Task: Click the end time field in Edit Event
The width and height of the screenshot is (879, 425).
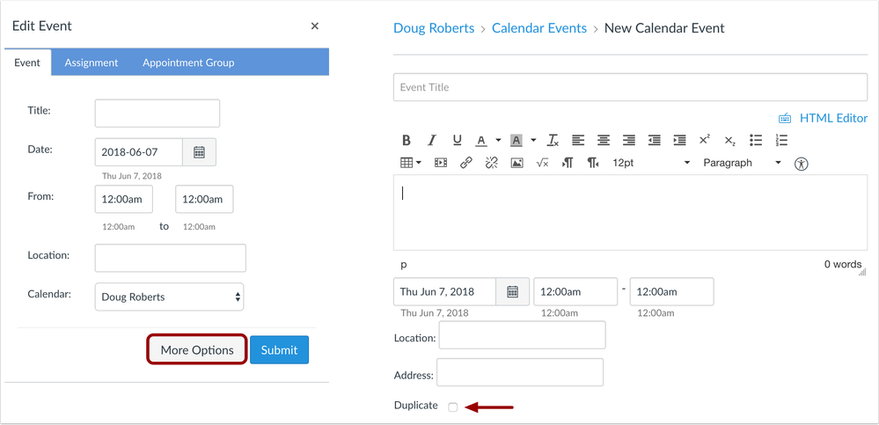Action: 205,199
